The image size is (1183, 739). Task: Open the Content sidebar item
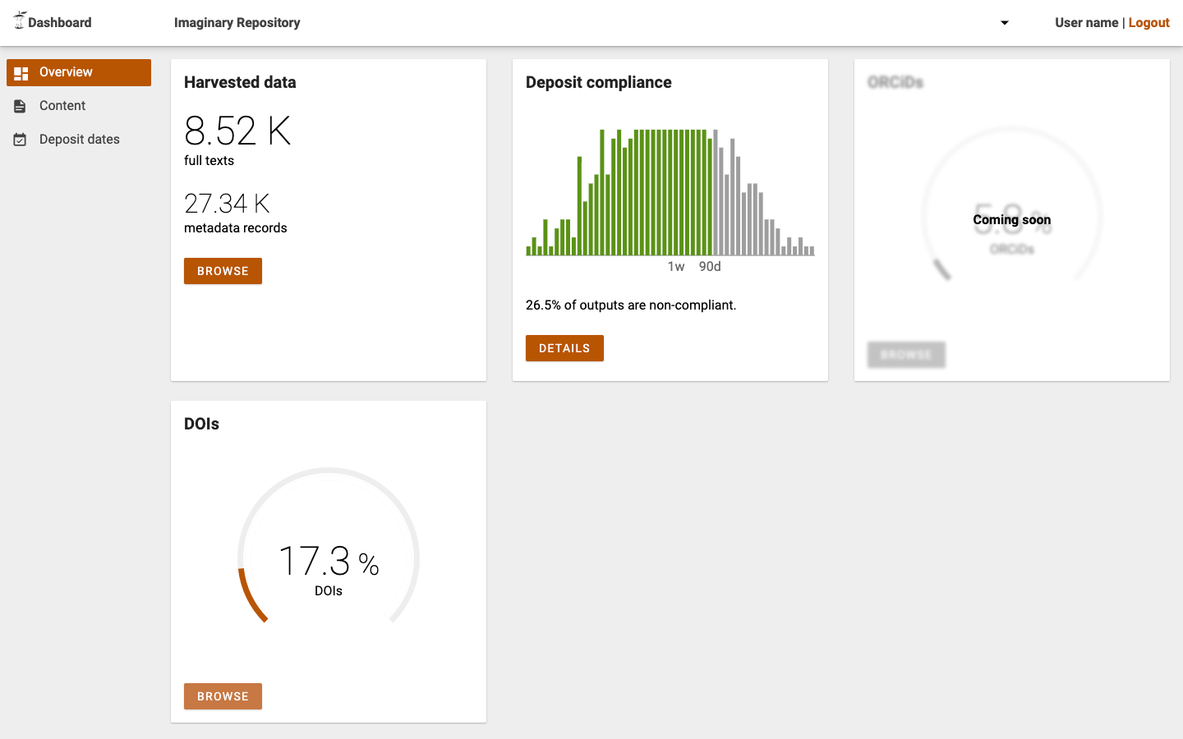62,106
